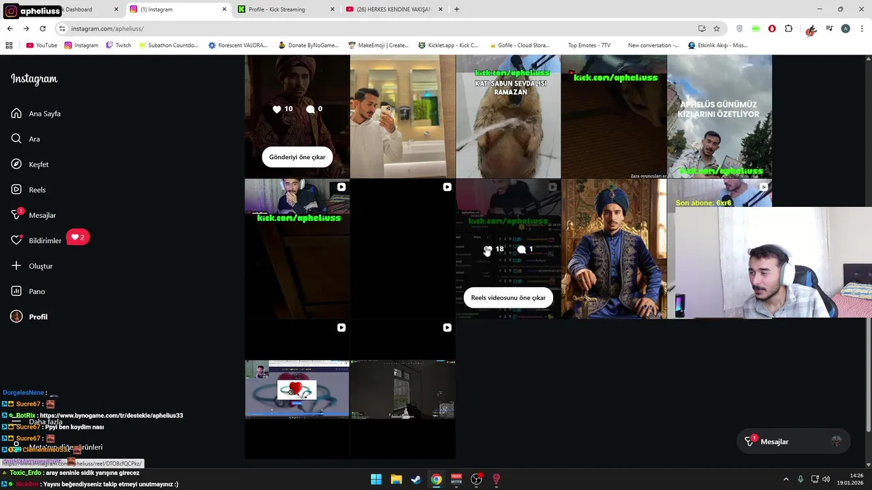Go forward in browser history
The width and height of the screenshot is (872, 490).
tap(26, 29)
